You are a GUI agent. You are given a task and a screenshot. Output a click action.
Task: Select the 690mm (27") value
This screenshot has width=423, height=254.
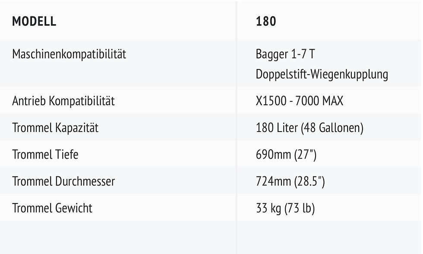(x=286, y=154)
